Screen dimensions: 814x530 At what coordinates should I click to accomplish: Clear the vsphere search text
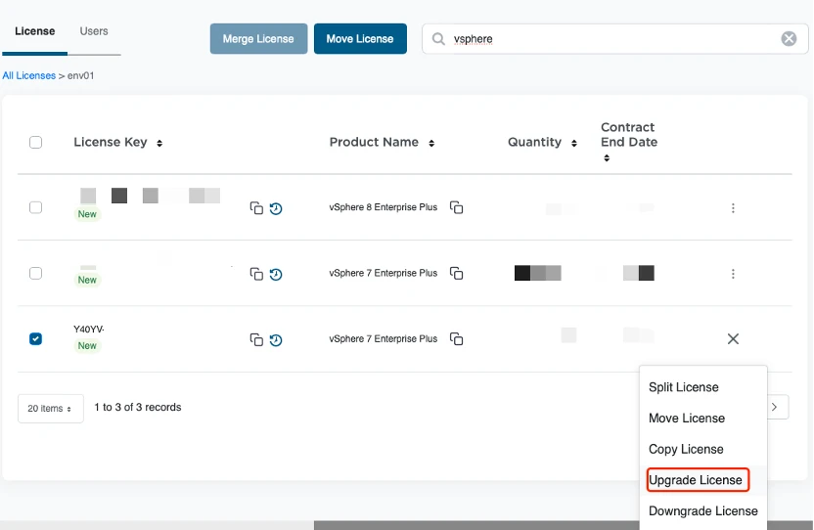point(789,39)
